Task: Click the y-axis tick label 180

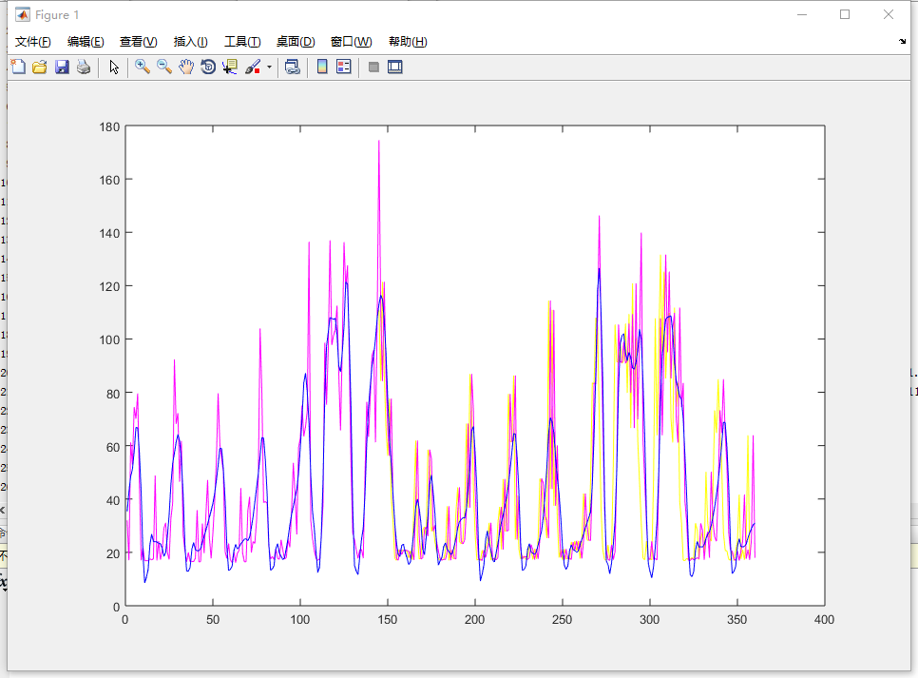Action: point(109,126)
